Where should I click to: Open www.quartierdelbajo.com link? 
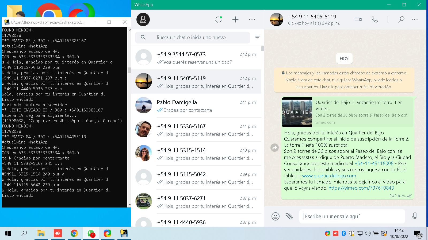point(329,176)
